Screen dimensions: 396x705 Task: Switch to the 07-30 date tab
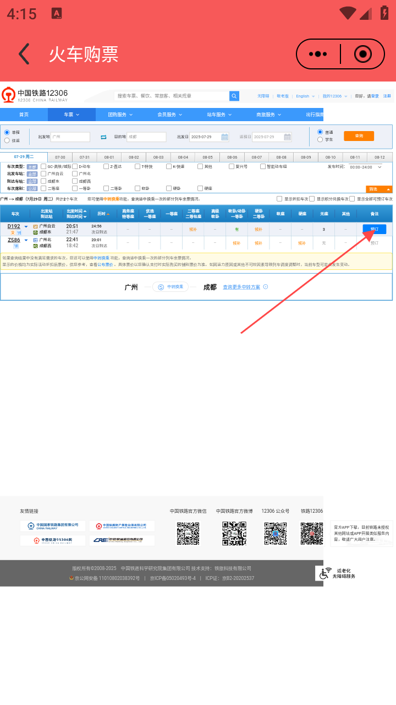60,158
